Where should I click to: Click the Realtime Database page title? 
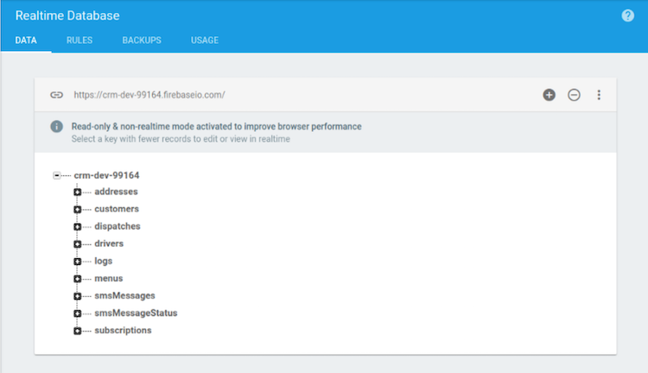click(67, 16)
